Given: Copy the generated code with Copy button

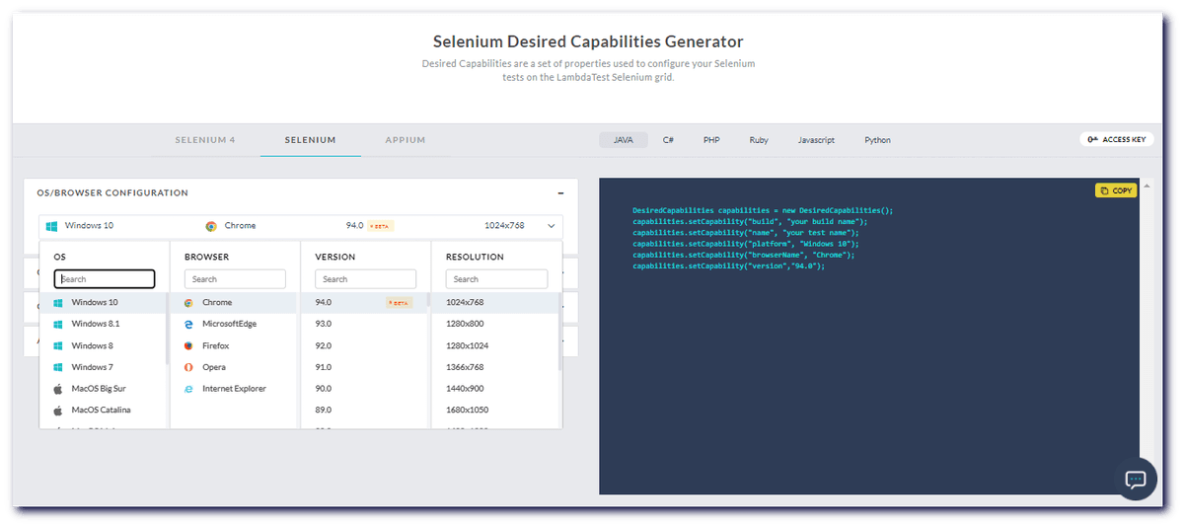Looking at the screenshot, I should [1116, 190].
